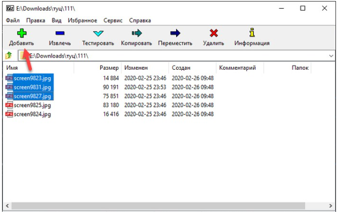Click the up-folder icon beside address bar
The image size is (337, 212).
pyautogui.click(x=8, y=55)
